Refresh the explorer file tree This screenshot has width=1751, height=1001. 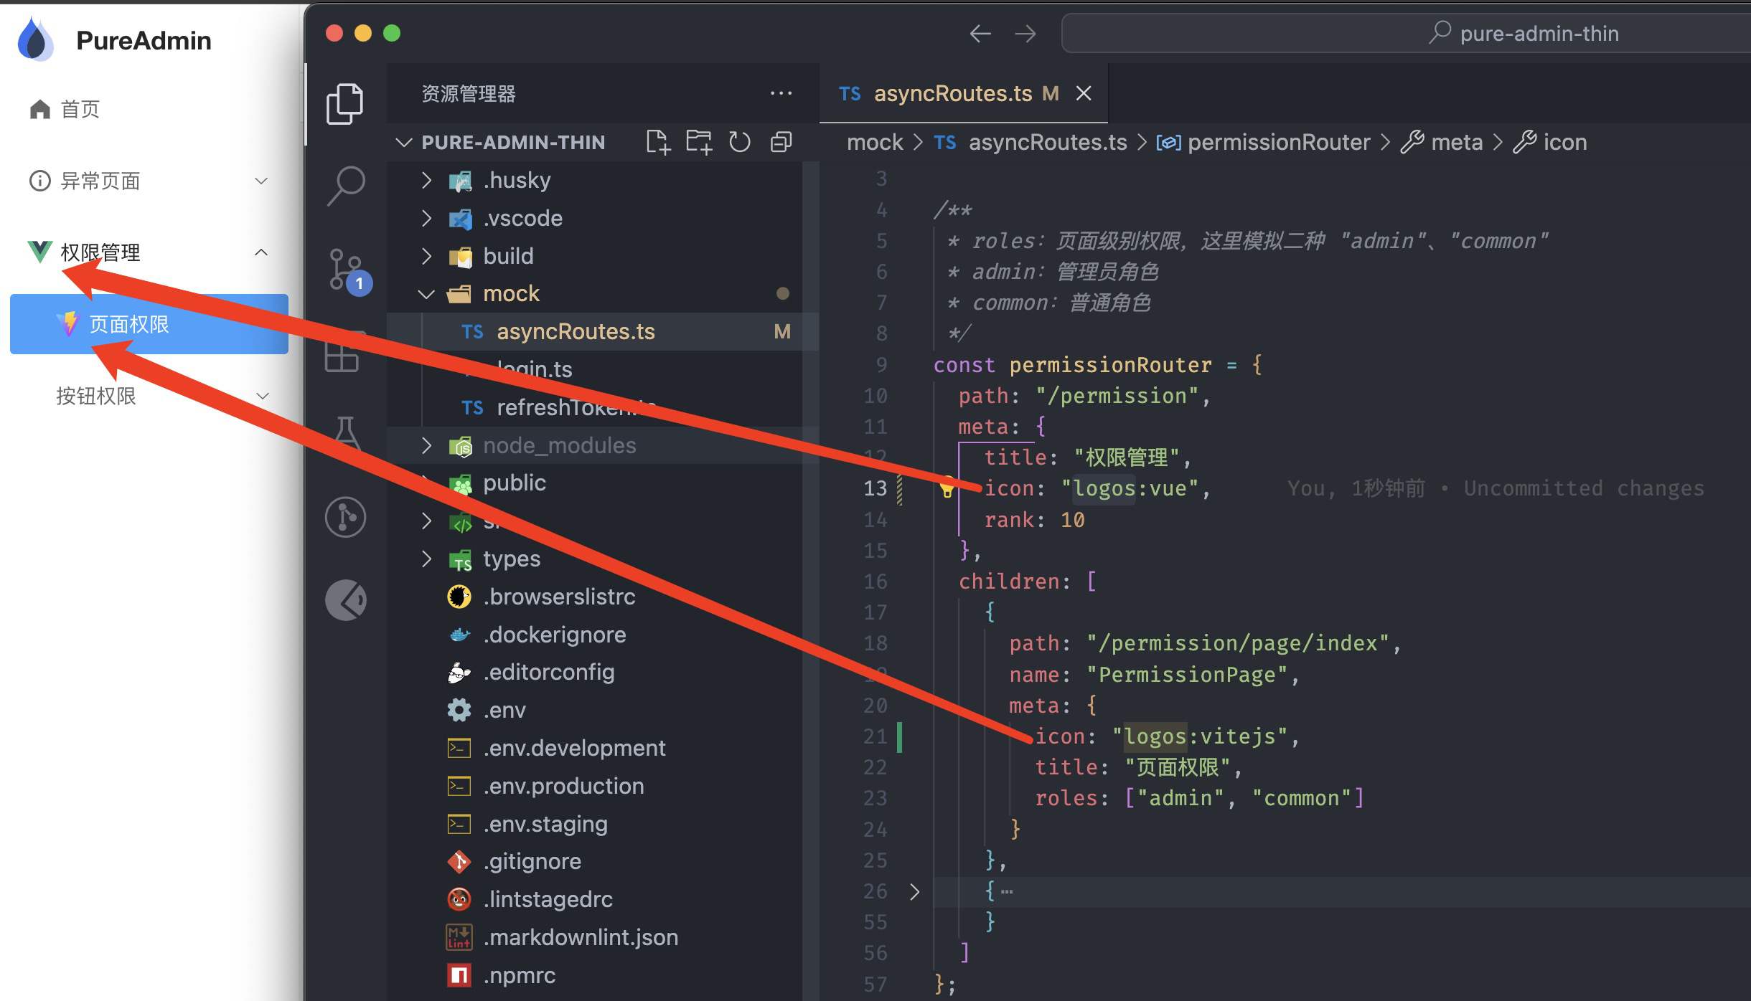coord(739,142)
